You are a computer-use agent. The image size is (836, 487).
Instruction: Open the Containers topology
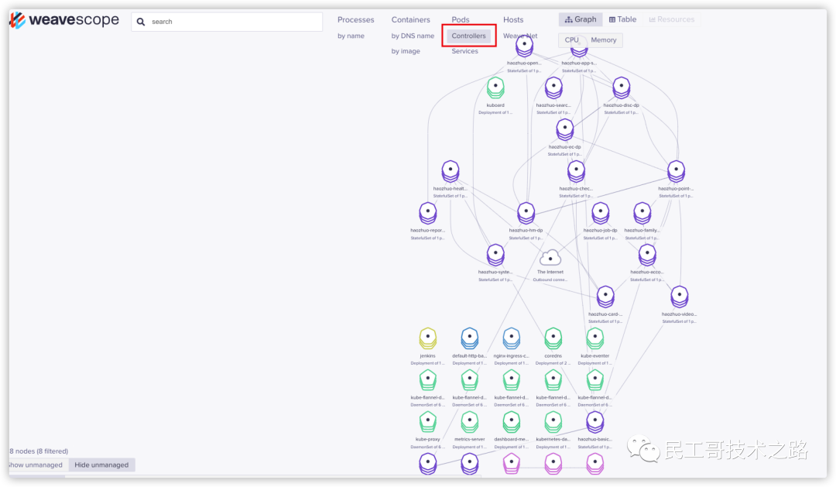[x=410, y=19]
